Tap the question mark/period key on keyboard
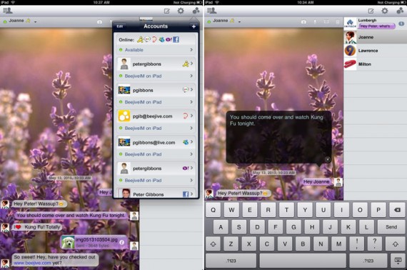Image resolution: width=407 pixels, height=270 pixels. (375, 244)
